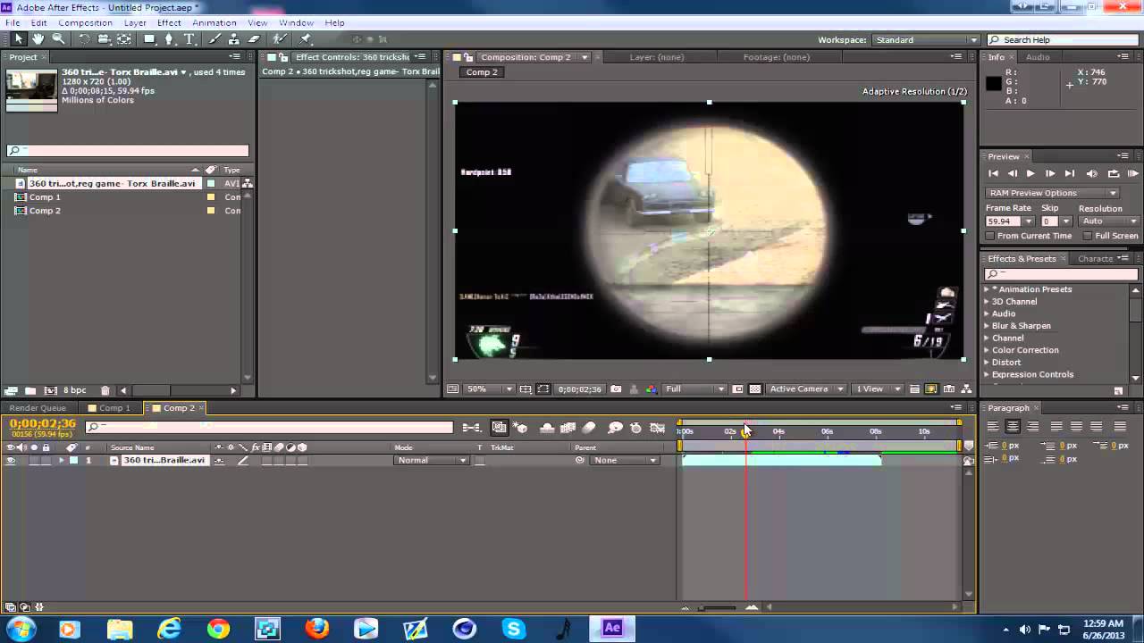Open the Animation menu
Screen dimensions: 1144x643
214,22
